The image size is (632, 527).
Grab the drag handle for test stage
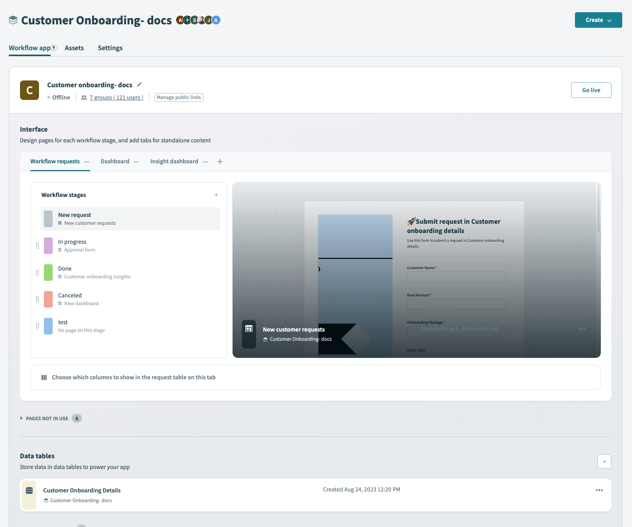tap(38, 326)
